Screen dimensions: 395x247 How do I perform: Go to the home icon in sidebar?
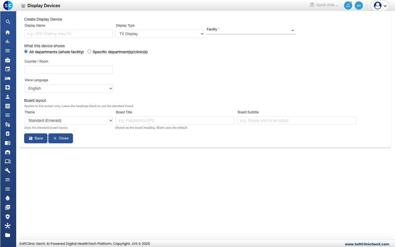click(8, 32)
